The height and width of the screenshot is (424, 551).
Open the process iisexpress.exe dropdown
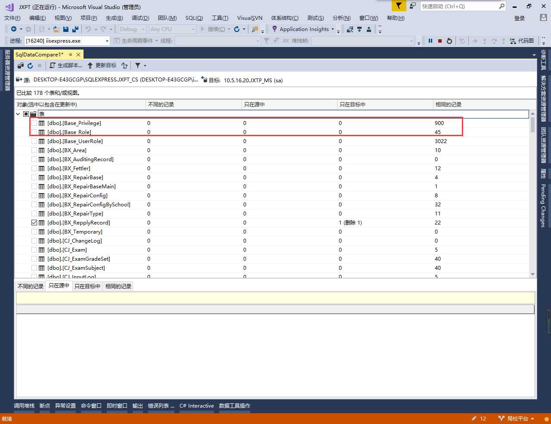107,41
